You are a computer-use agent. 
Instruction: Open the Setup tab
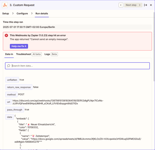pos(6,13)
